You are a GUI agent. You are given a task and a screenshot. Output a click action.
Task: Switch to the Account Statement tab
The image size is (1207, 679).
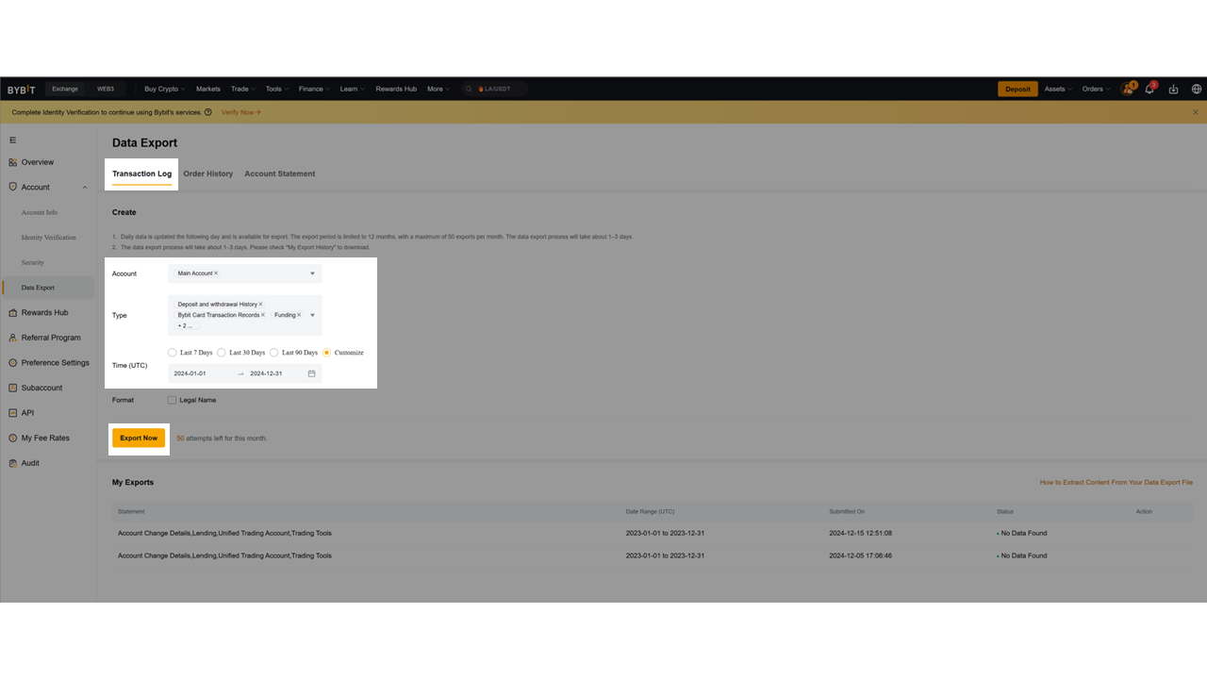tap(280, 174)
